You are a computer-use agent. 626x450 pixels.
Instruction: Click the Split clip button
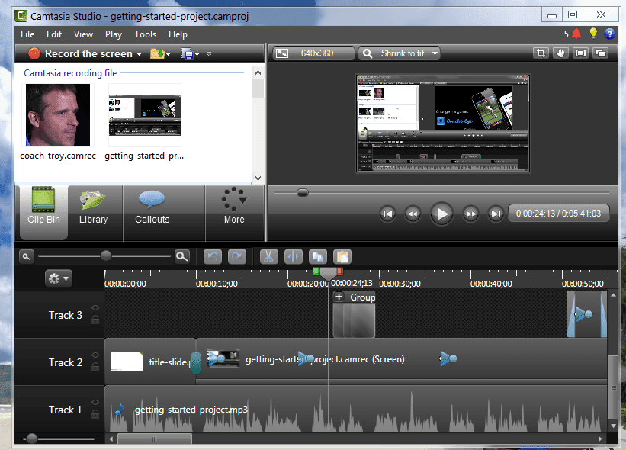[x=294, y=257]
